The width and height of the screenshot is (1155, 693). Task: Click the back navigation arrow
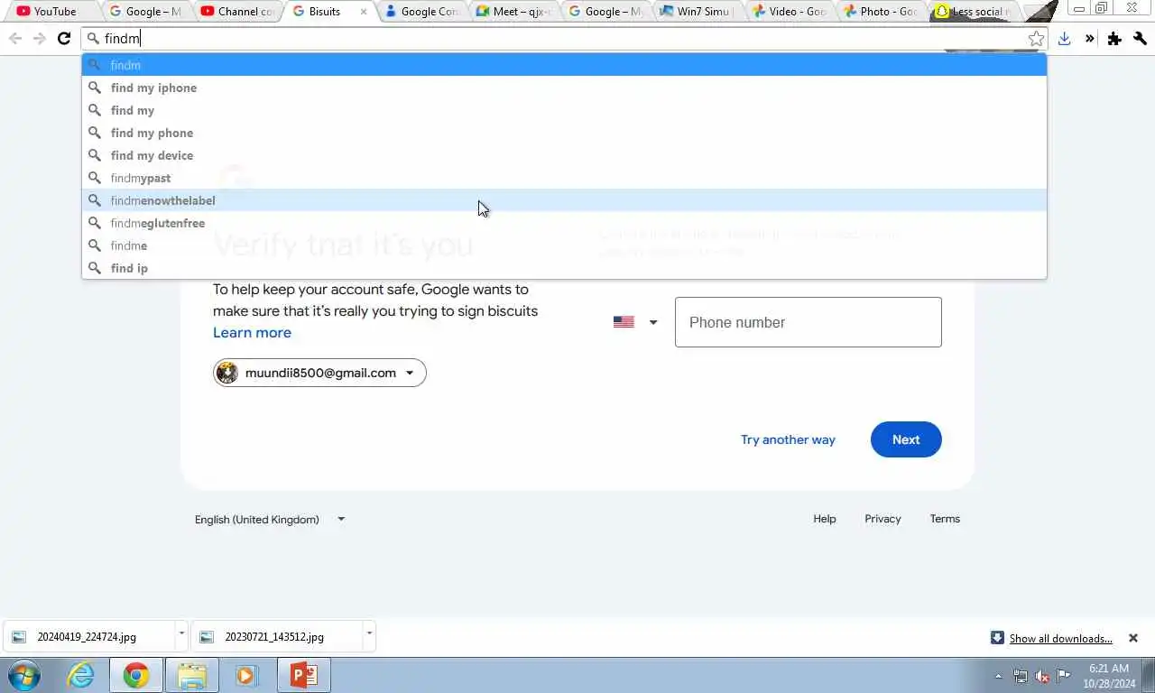tap(15, 39)
